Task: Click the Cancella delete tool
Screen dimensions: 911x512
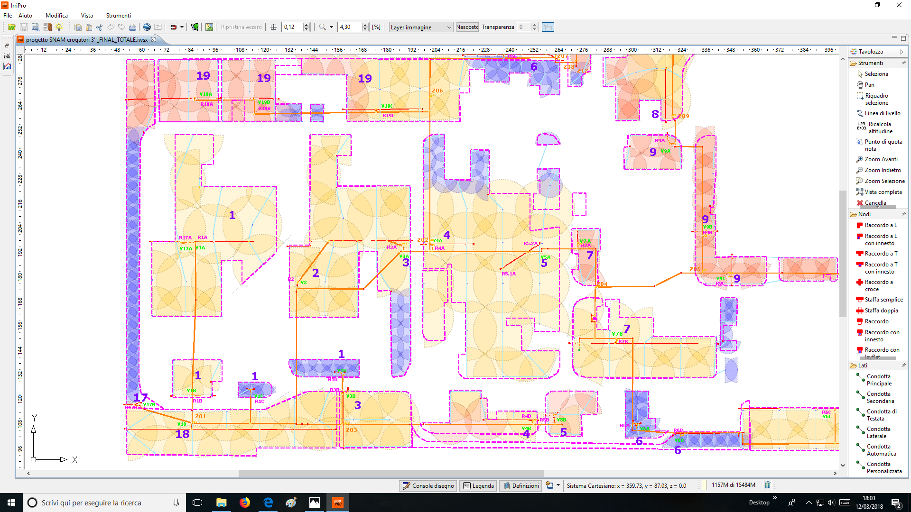Action: (875, 202)
